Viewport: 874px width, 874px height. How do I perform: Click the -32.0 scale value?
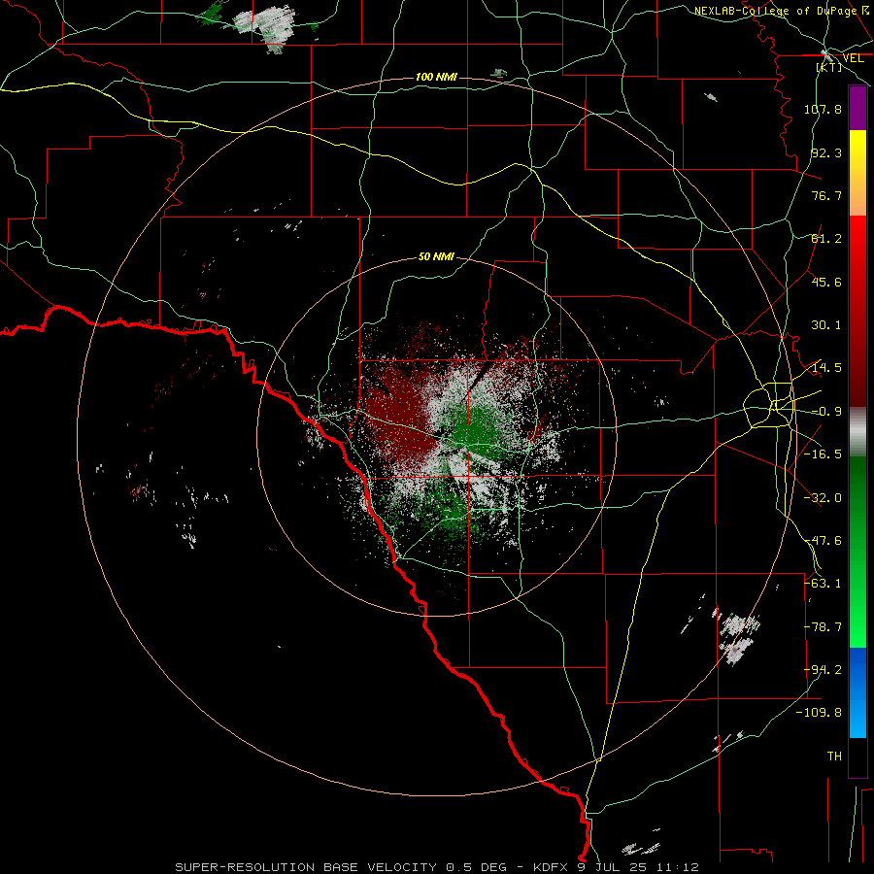coord(823,498)
